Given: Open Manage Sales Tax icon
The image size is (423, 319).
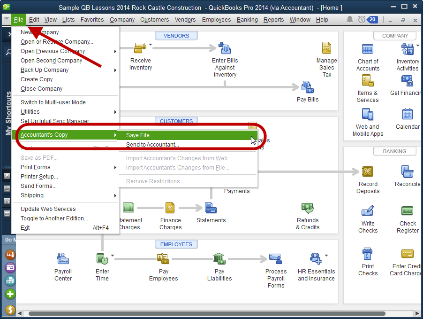Looking at the screenshot, I should [x=326, y=48].
